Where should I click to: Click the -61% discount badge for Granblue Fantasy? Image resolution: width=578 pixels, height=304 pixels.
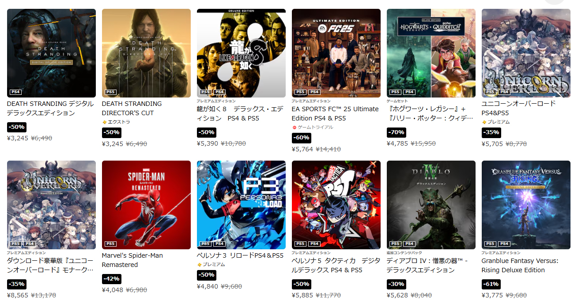(491, 284)
